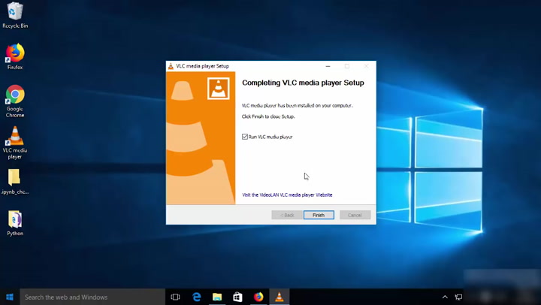541x305 pixels.
Task: Uncheck the Run VLC media player checkbox
Action: click(245, 137)
